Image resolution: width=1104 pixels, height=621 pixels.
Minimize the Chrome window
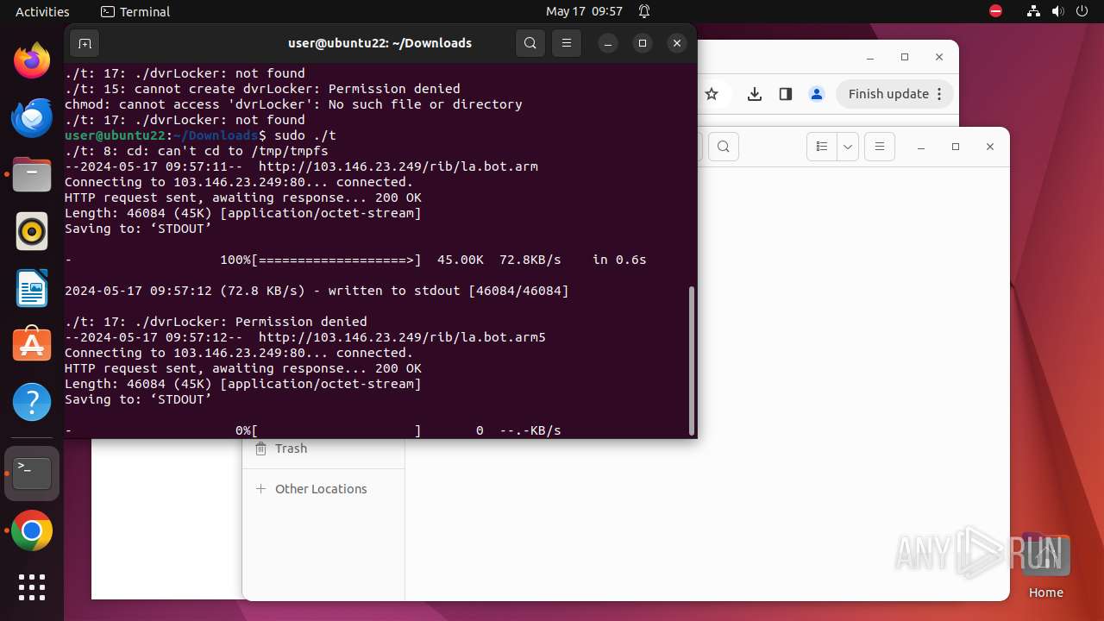870,57
